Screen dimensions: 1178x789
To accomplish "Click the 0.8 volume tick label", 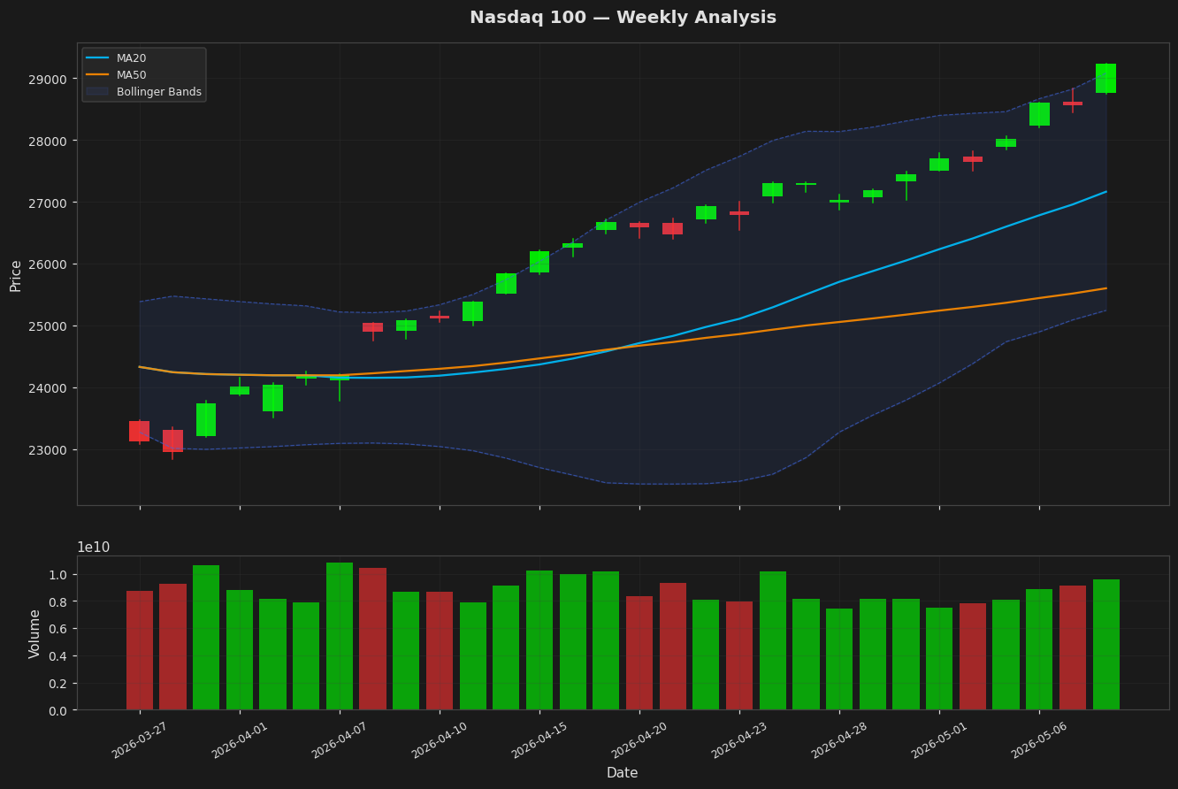I will [x=57, y=602].
